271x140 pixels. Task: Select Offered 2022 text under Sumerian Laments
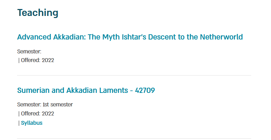(x=38, y=114)
